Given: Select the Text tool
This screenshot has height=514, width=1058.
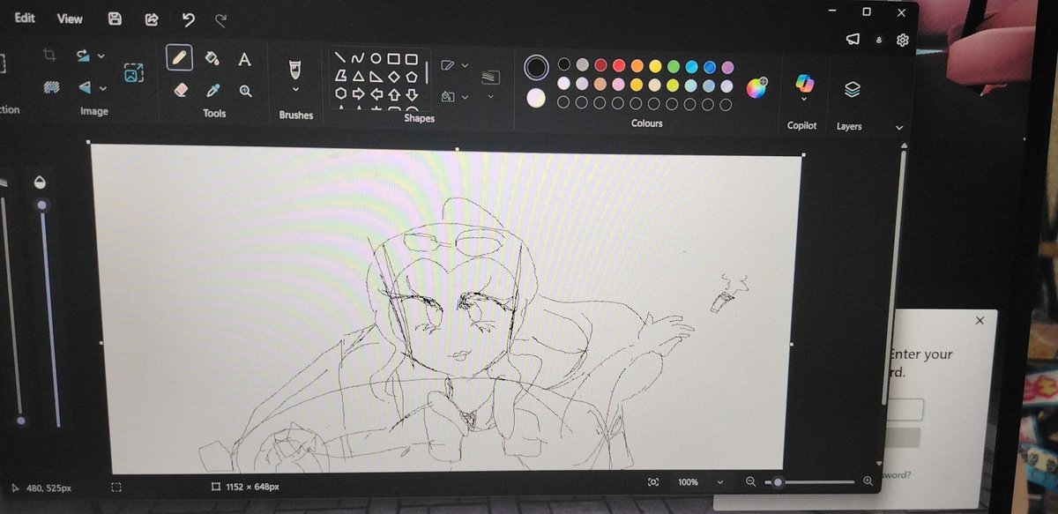Looking at the screenshot, I should (244, 59).
